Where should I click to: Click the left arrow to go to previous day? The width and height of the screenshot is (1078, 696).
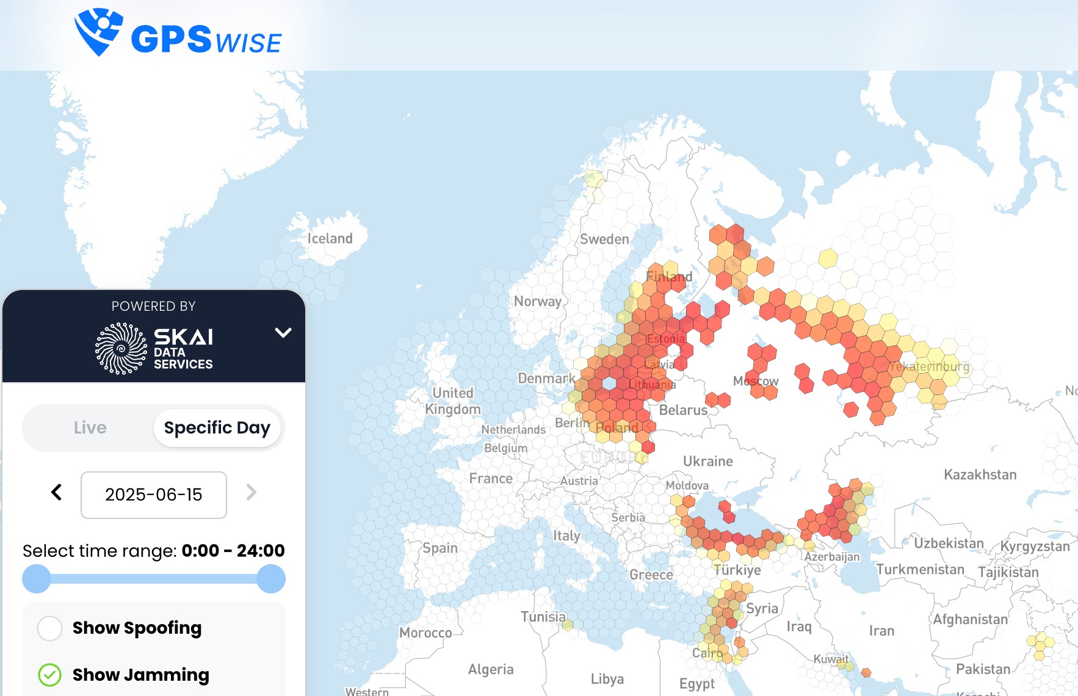57,493
